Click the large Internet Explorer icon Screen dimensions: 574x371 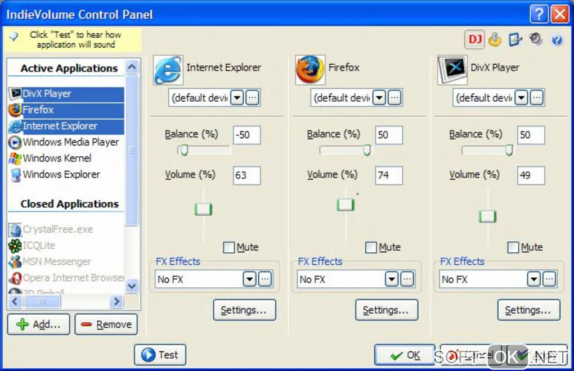click(x=168, y=70)
